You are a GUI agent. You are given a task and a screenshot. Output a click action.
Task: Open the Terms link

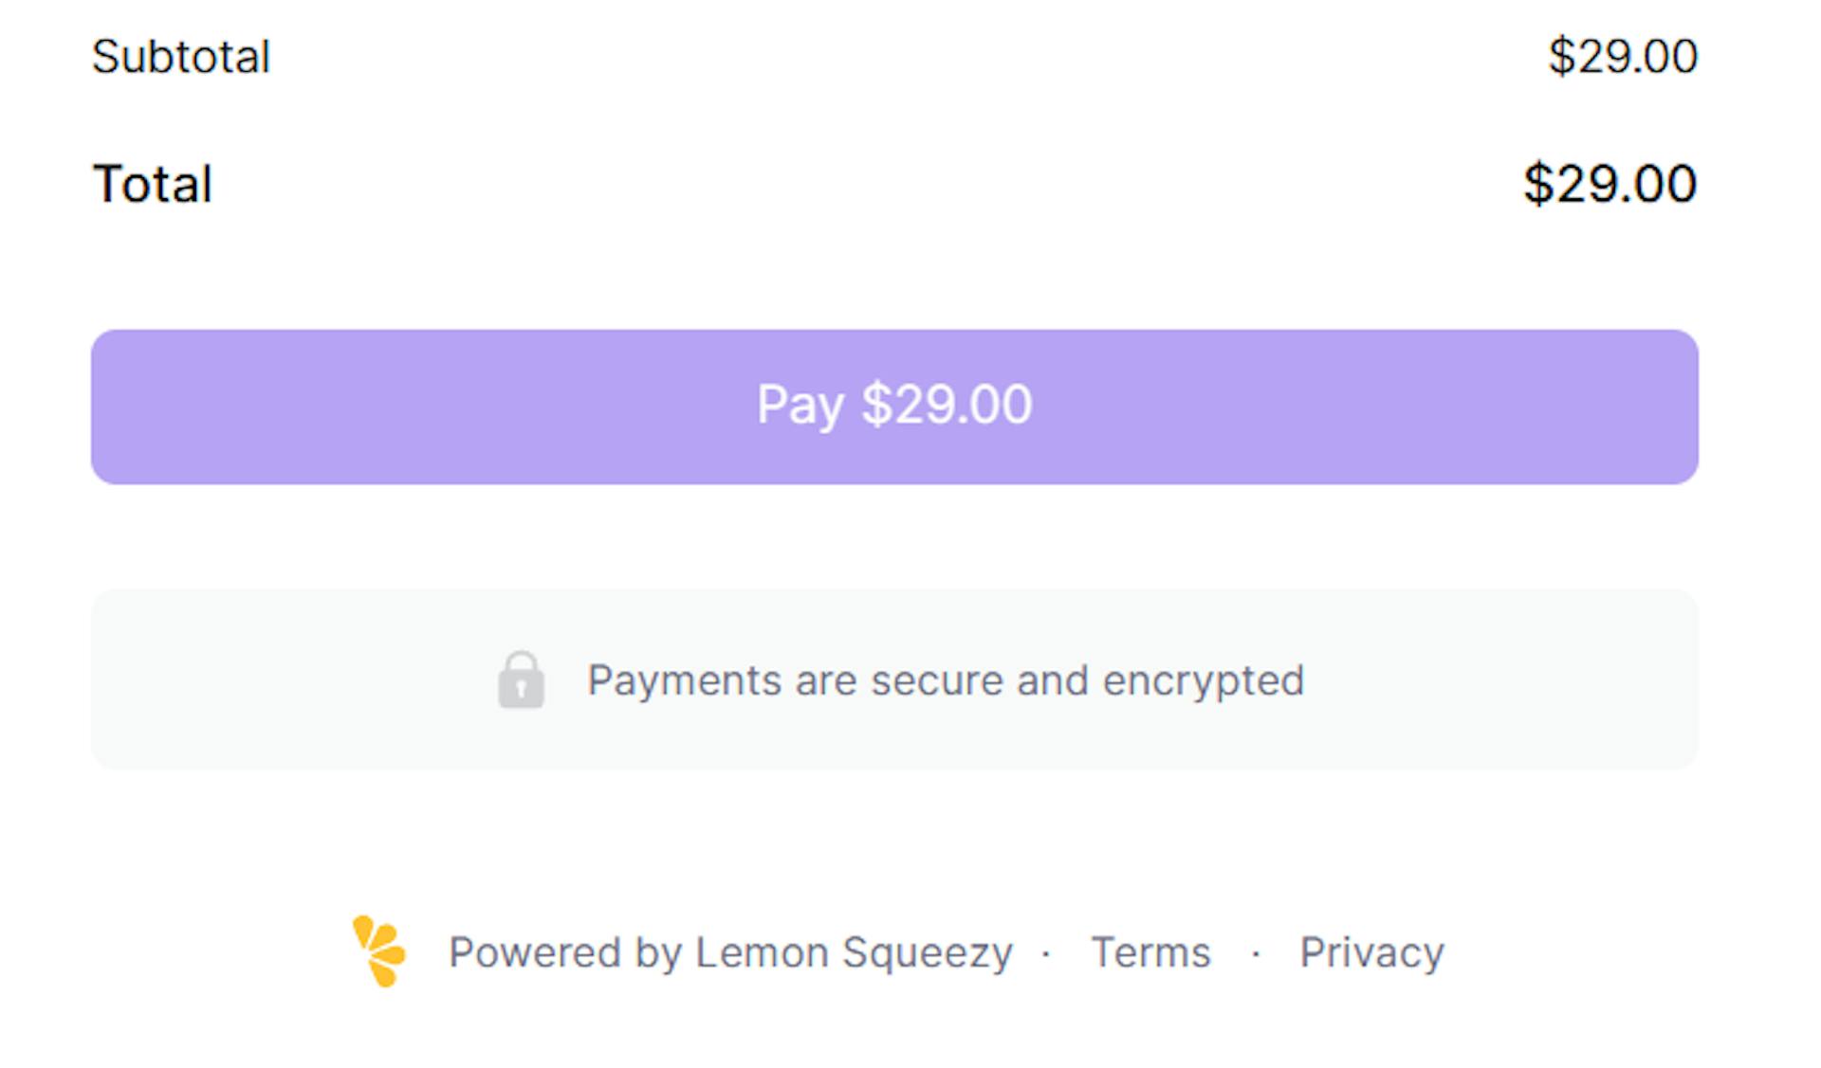pyautogui.click(x=1150, y=952)
